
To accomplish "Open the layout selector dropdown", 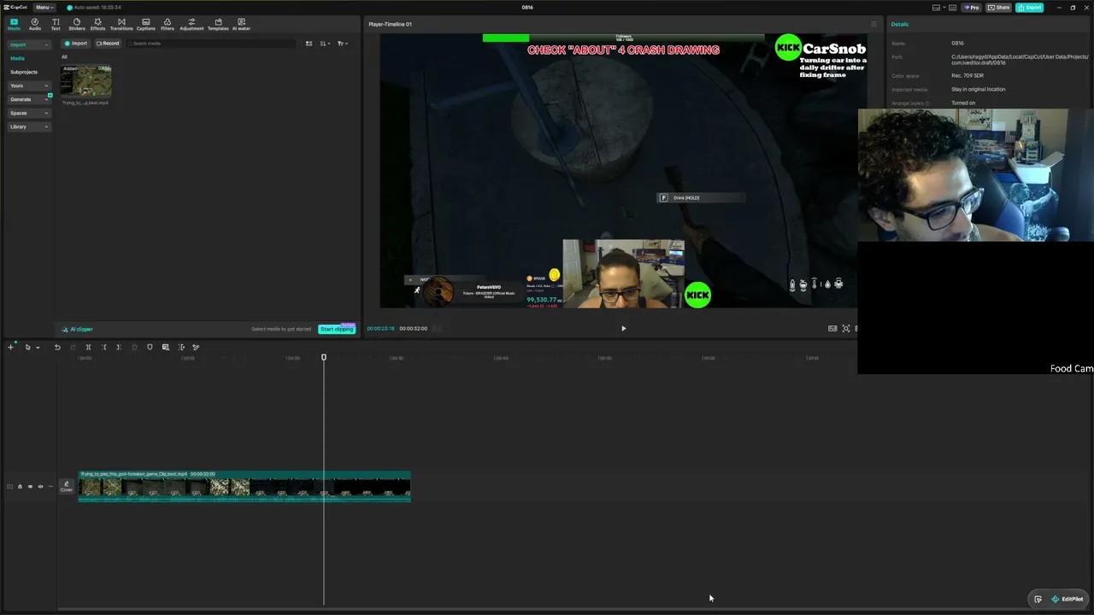I will tap(938, 8).
